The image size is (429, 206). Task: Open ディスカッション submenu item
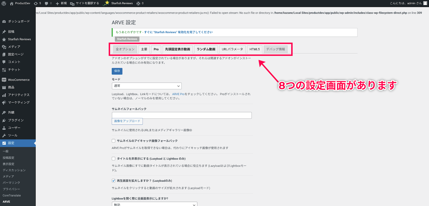[14, 170]
